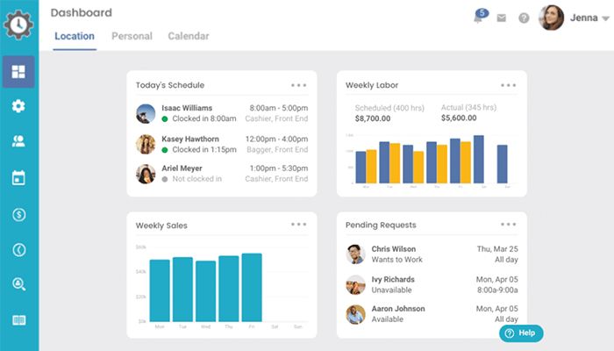
Task: Click the 'Scheduled (400 hrs)' label
Action: pyautogui.click(x=389, y=108)
